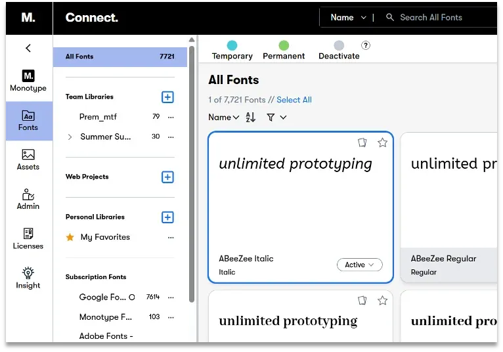The image size is (503, 352).
Task: Open Adobe Fonts subscription entry
Action: click(106, 336)
